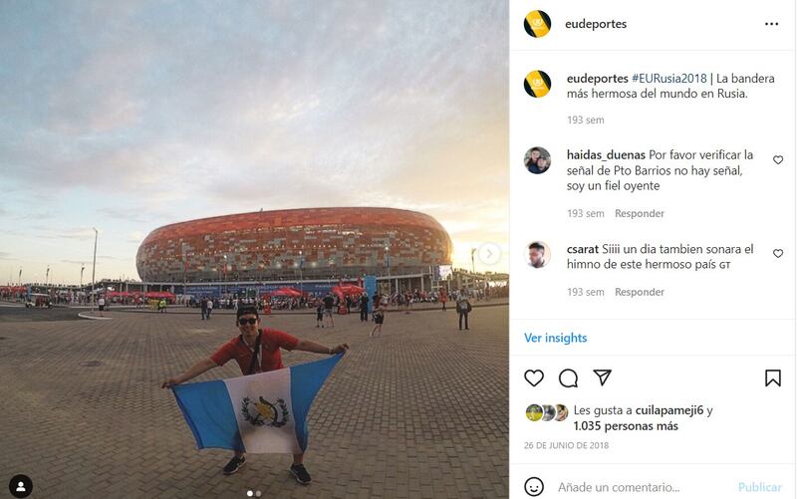Like the post with the heart icon

point(534,378)
